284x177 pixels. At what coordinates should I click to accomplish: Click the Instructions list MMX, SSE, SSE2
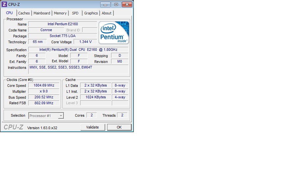point(78,69)
